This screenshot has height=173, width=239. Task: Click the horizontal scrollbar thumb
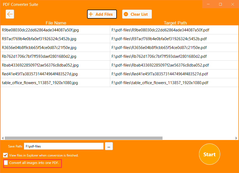tap(83, 138)
